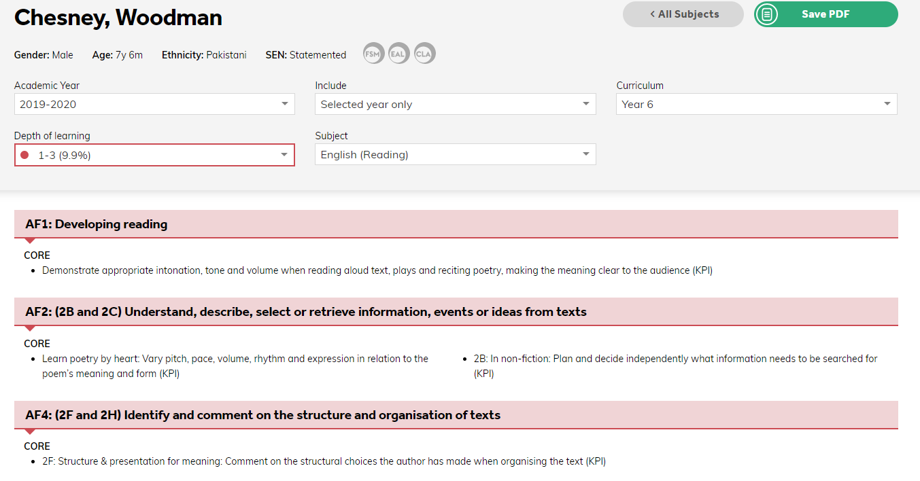Click the EAL badge icon

(x=399, y=54)
